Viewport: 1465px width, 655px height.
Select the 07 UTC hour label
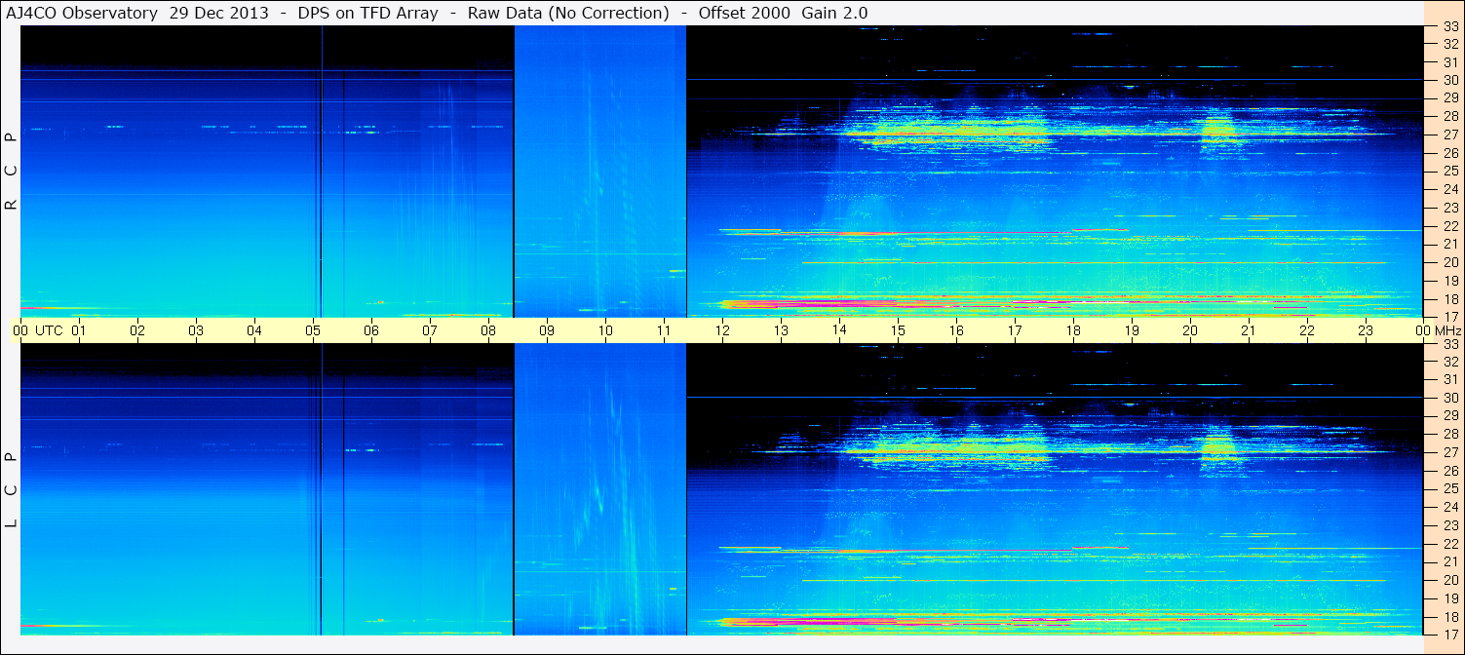coord(430,330)
